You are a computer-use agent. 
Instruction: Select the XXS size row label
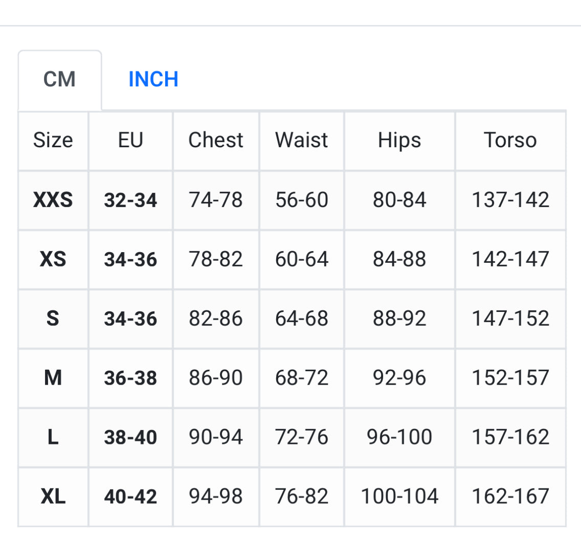(53, 200)
